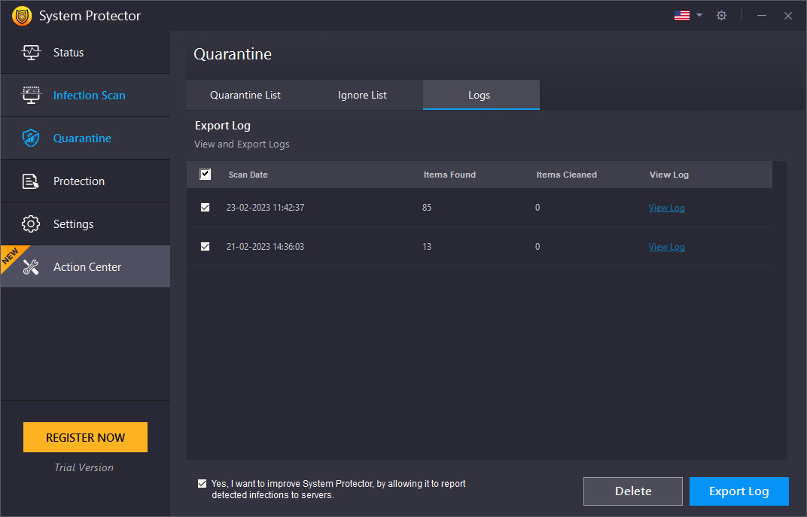
Task: Disable the improve System Protector reporting checkbox
Action: [x=202, y=483]
